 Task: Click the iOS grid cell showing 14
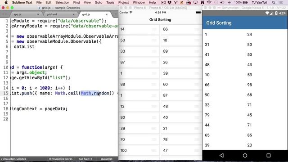tap(139, 29)
